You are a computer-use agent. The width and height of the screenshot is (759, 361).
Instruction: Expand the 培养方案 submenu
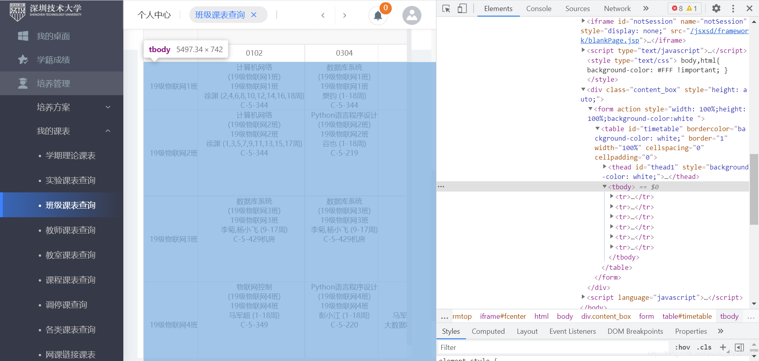tap(108, 107)
